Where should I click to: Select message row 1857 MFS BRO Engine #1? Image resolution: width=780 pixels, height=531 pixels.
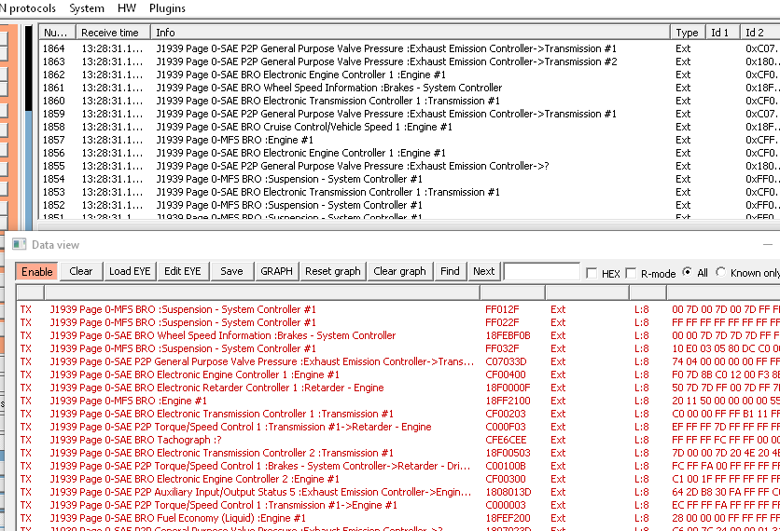pos(410,140)
